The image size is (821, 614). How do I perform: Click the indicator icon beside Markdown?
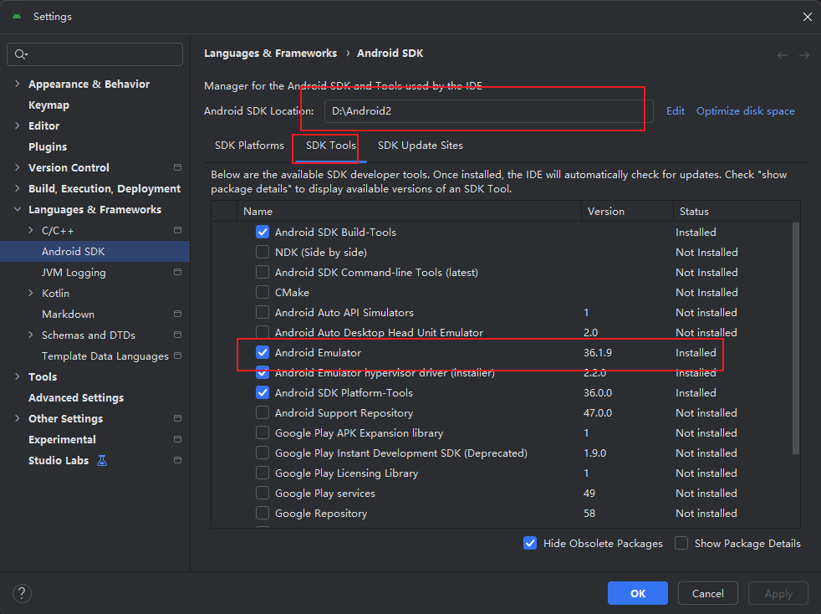176,314
